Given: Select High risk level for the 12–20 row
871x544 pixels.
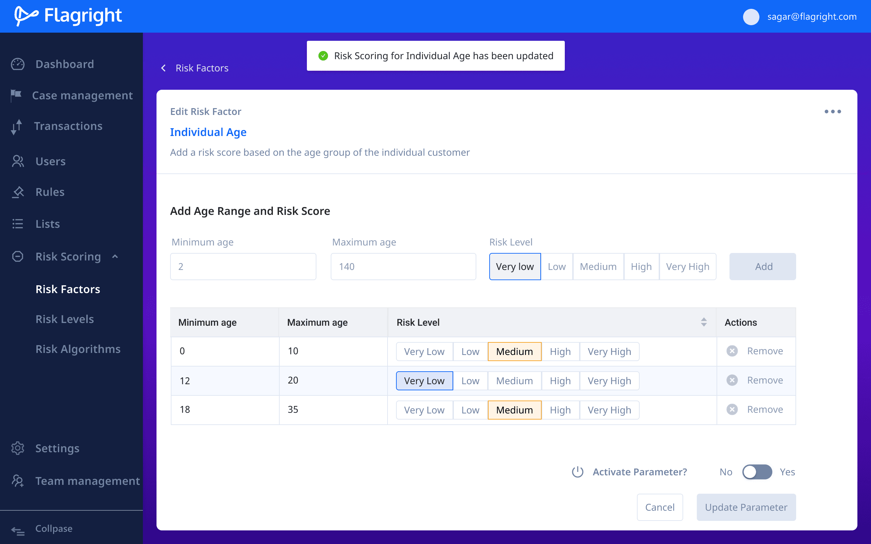Looking at the screenshot, I should coord(560,381).
